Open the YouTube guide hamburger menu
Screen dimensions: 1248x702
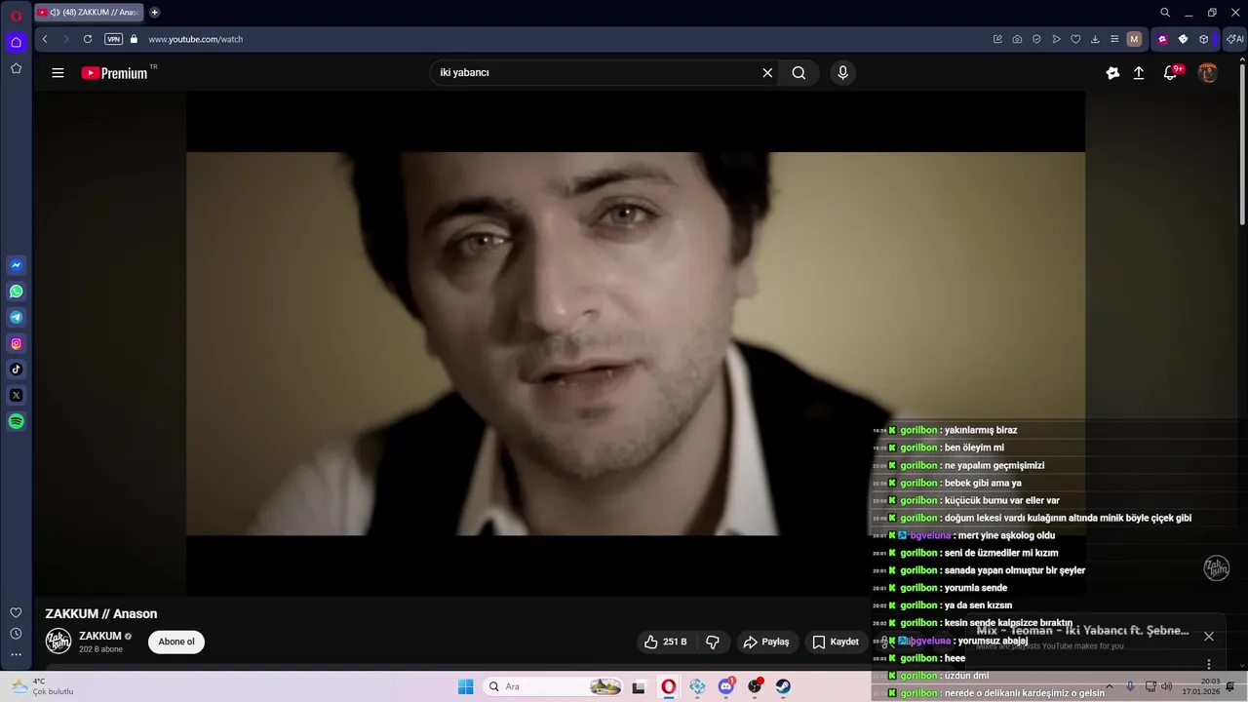[58, 73]
